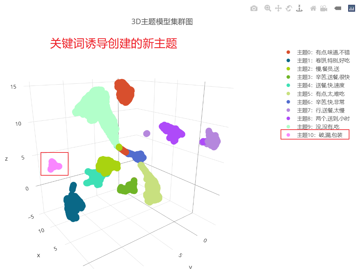This screenshot has height=278, width=357.
Task: Toggle legend entry 主题5：有点,太,难吃
Action: [x=315, y=94]
